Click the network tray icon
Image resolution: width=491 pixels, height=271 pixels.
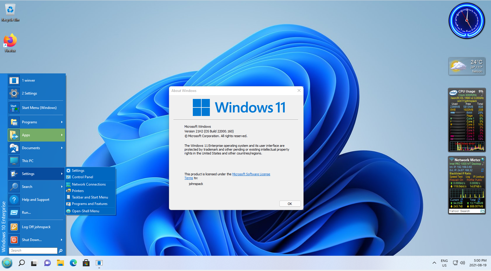(455, 263)
